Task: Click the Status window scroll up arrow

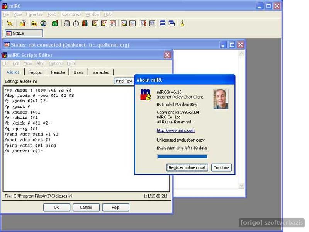Action: pos(241,53)
